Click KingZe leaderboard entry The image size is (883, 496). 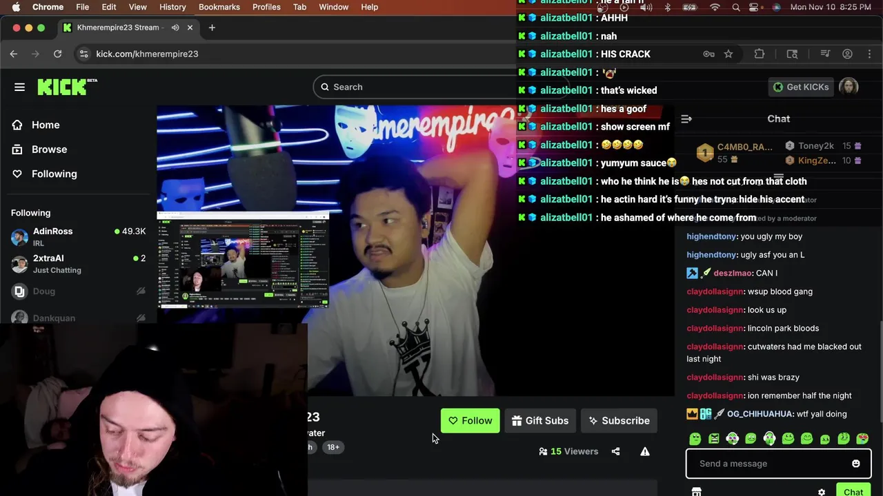point(824,161)
